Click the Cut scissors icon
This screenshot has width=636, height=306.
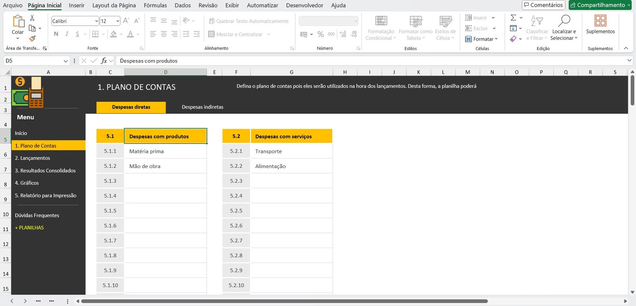pyautogui.click(x=32, y=18)
